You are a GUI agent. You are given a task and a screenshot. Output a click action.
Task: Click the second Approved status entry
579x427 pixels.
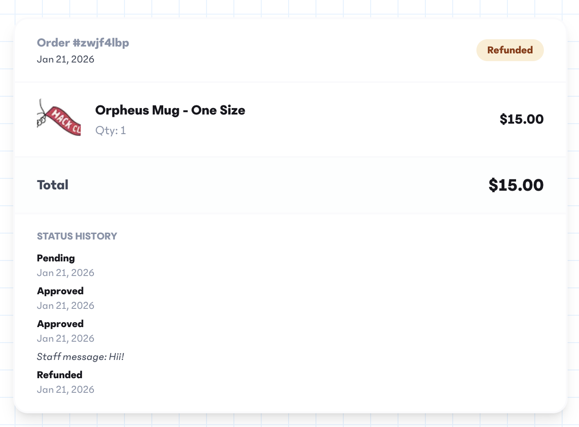(60, 324)
